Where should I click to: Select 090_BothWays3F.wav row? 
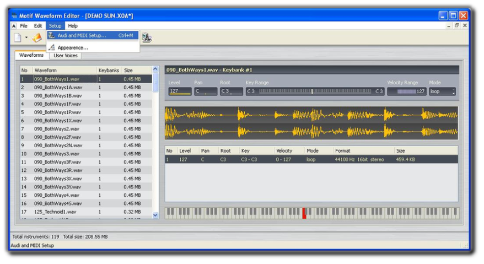point(86,162)
